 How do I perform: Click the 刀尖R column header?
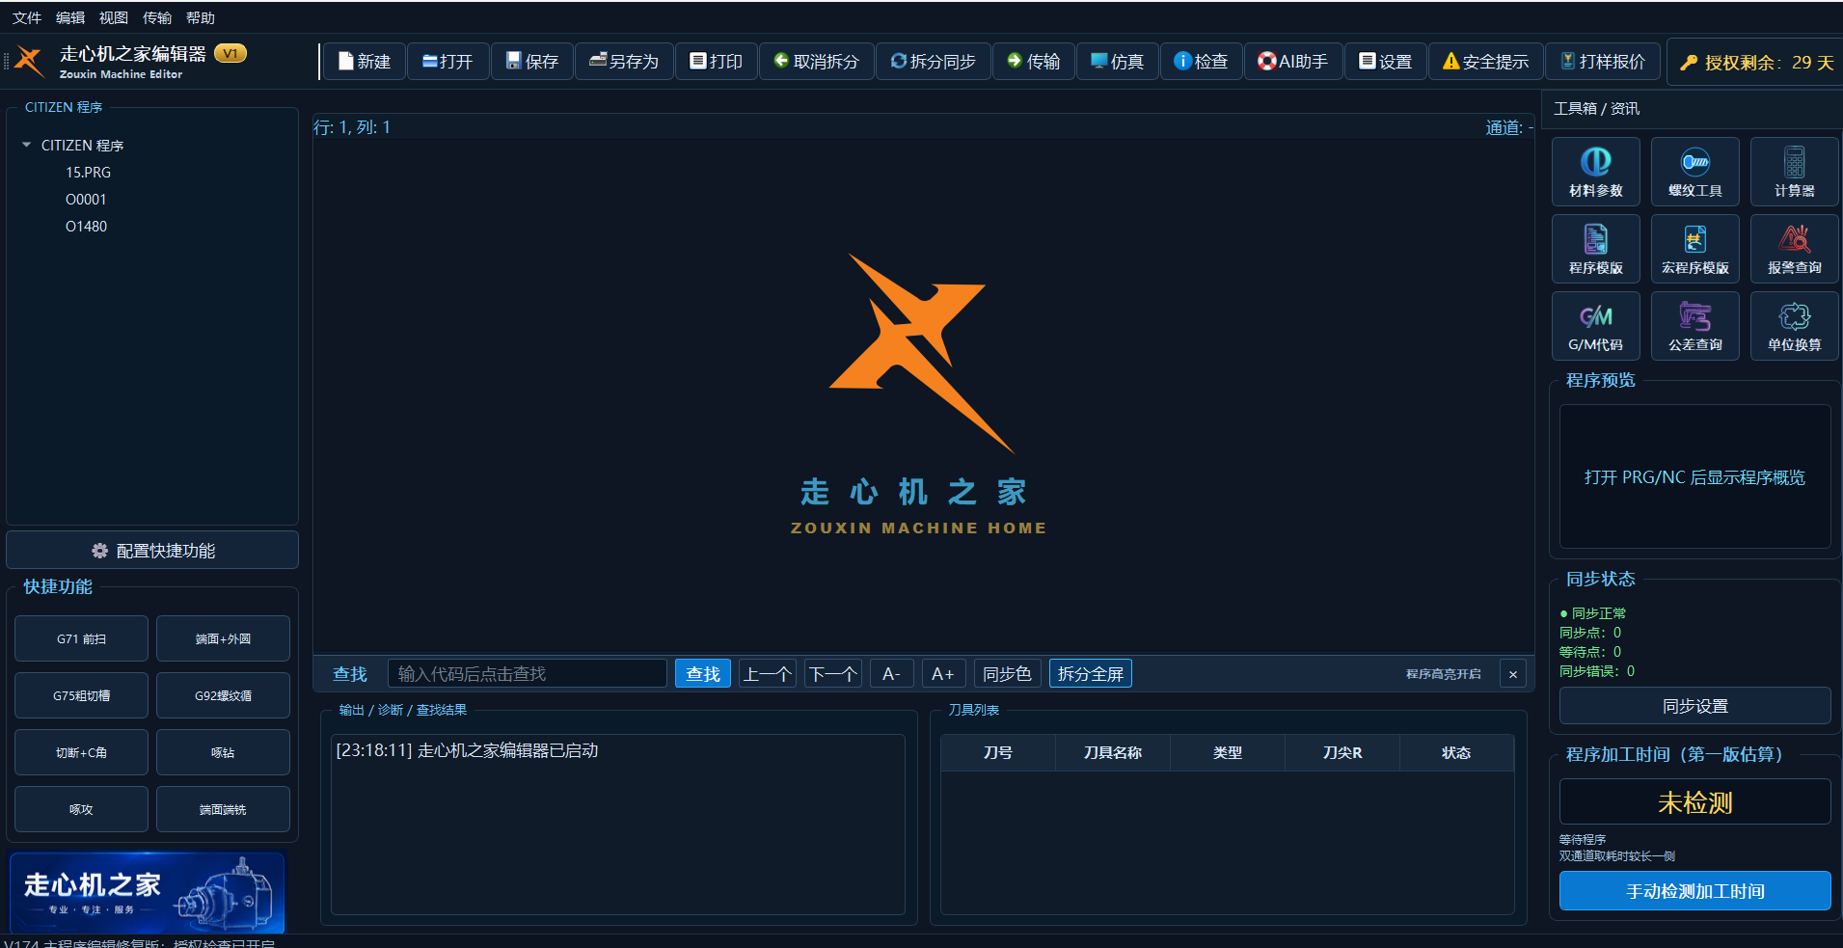tap(1342, 753)
